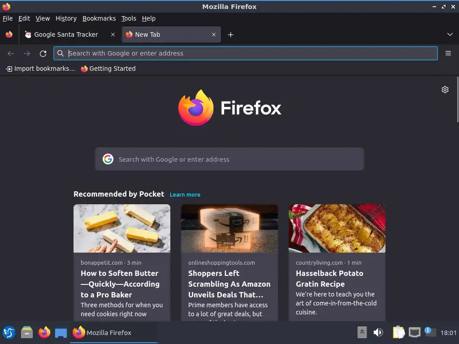The width and height of the screenshot is (459, 344).
Task: Open the Amazon boxes article thumbnail
Action: pos(229,228)
